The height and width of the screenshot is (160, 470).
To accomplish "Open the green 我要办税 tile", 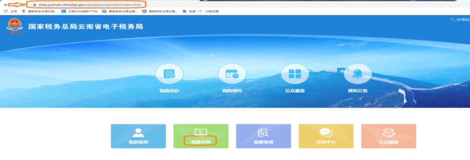I will click(201, 136).
